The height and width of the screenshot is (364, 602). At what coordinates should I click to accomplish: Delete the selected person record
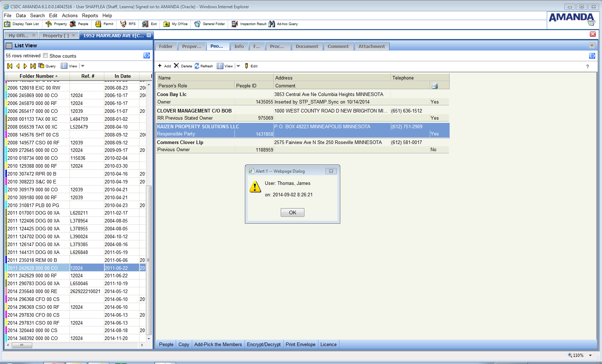click(x=176, y=66)
